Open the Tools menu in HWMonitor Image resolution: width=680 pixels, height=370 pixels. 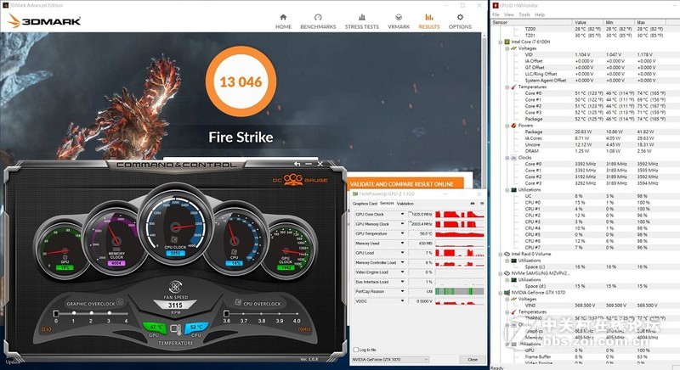(x=524, y=14)
